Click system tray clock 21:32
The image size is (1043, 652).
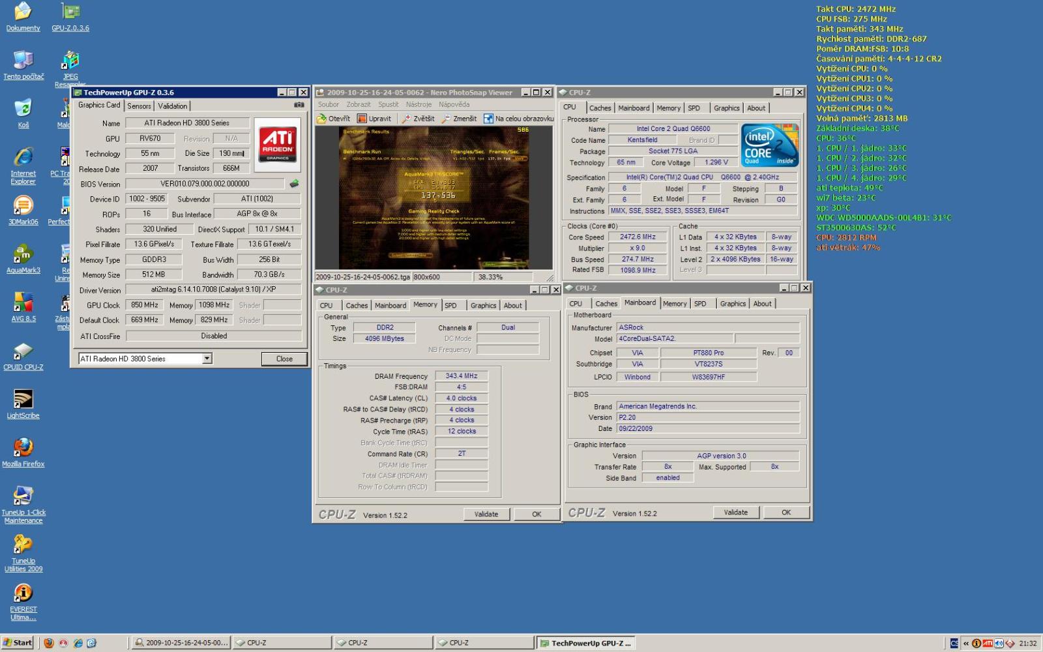[1028, 644]
